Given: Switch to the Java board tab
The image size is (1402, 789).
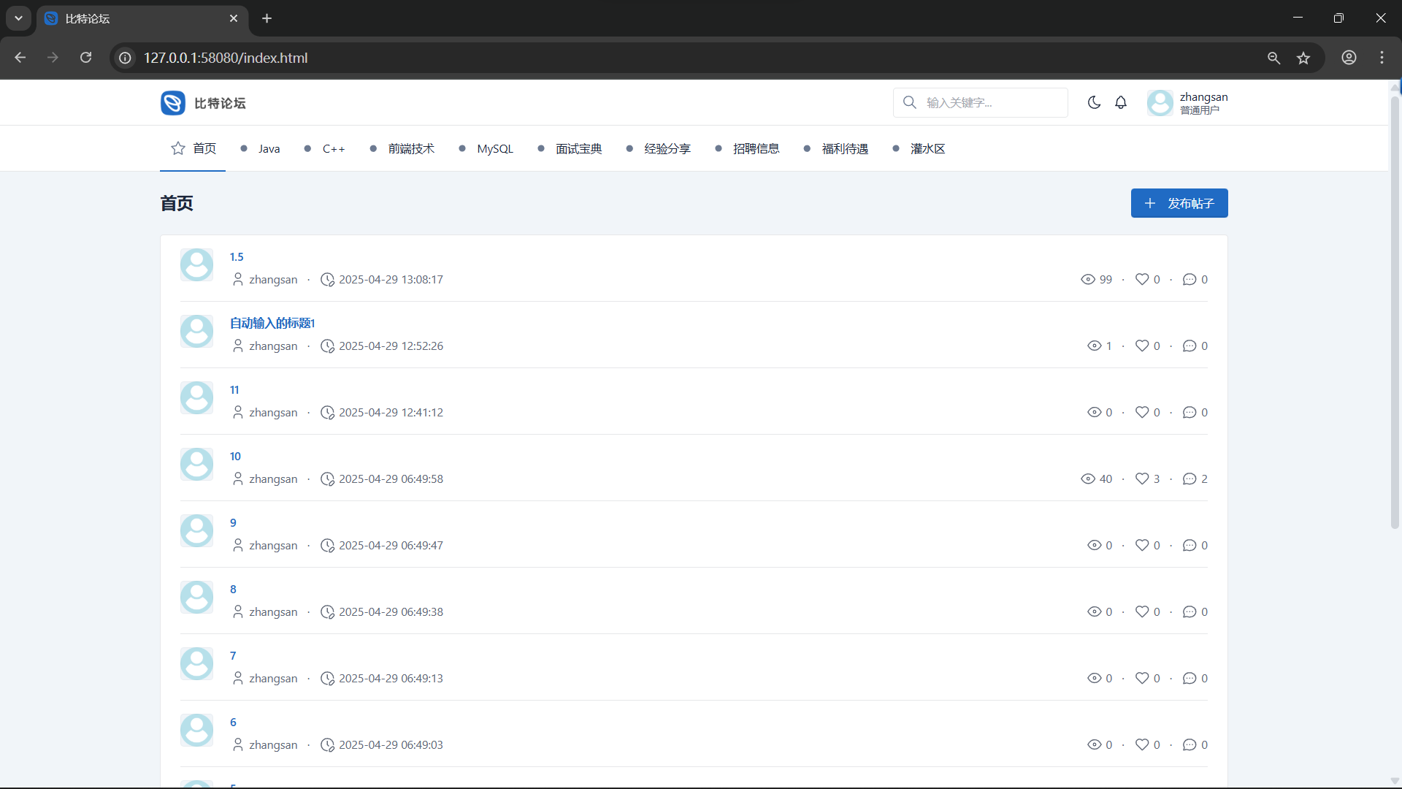Looking at the screenshot, I should (x=268, y=148).
